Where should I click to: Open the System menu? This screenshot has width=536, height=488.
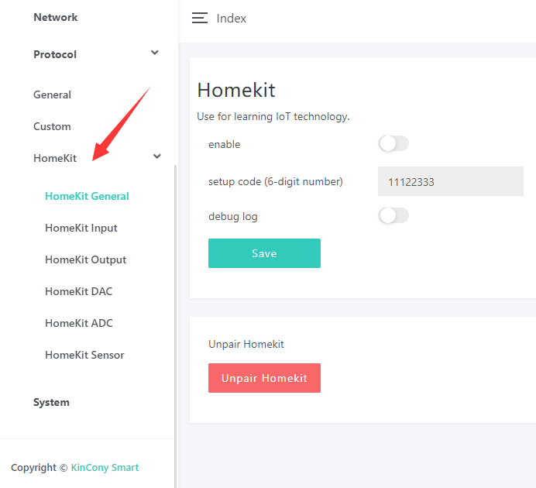(51, 402)
